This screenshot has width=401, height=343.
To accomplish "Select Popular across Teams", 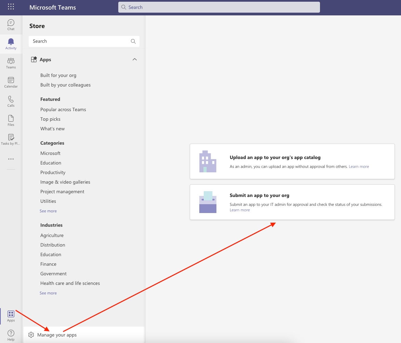I will coord(63,109).
